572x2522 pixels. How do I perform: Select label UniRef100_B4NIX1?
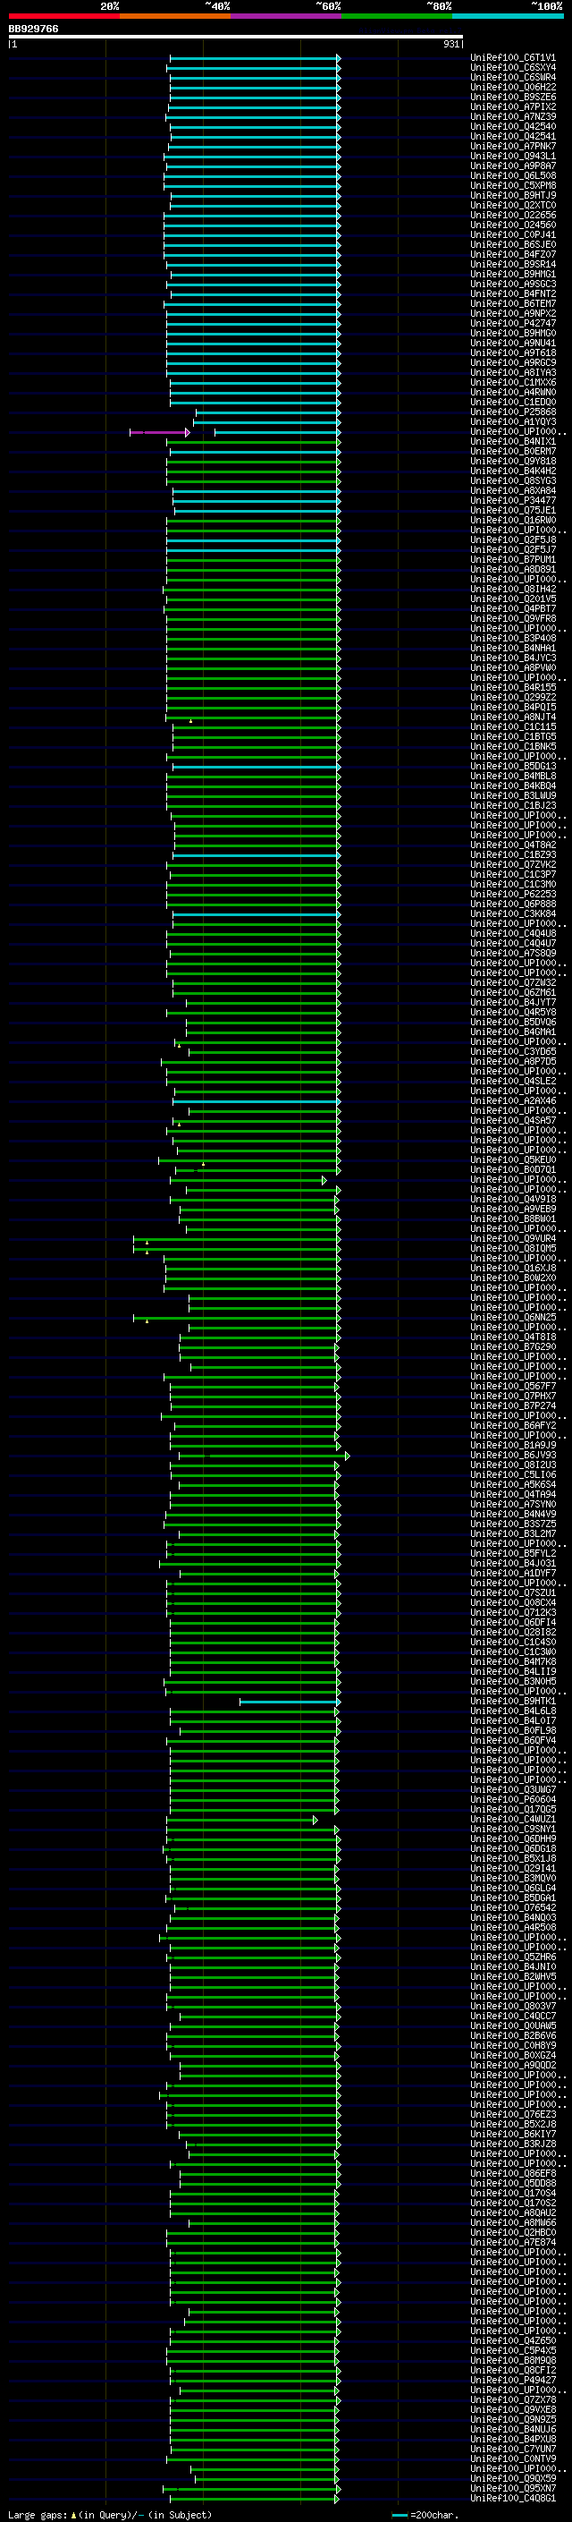point(512,442)
